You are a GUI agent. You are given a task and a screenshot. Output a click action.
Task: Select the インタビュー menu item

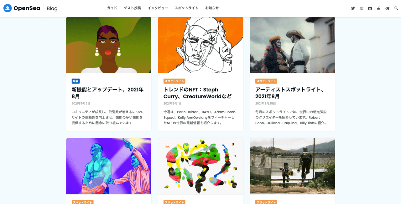coord(158,8)
